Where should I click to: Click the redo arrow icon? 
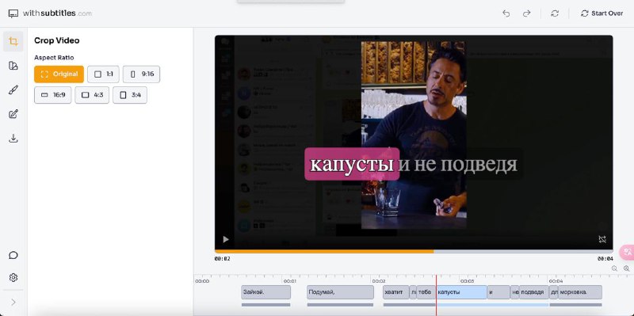pyautogui.click(x=526, y=13)
